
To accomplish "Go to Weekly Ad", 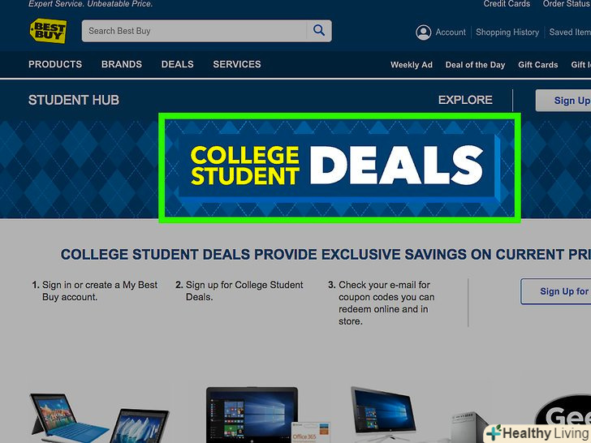I will [412, 65].
